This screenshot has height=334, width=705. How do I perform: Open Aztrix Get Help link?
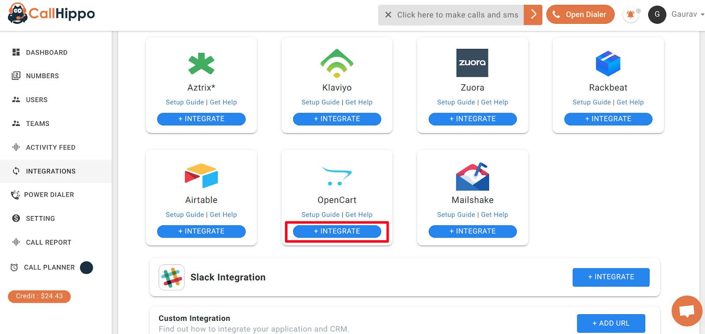pos(223,102)
